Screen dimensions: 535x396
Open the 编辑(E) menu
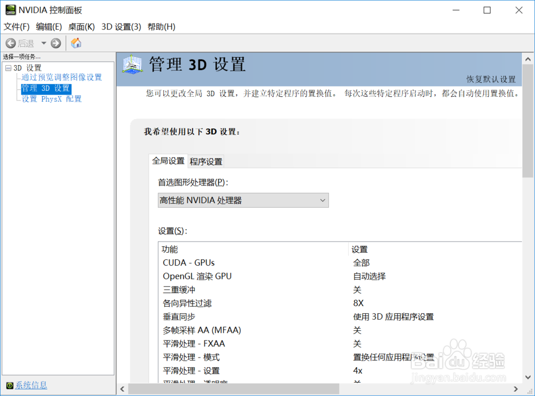49,27
